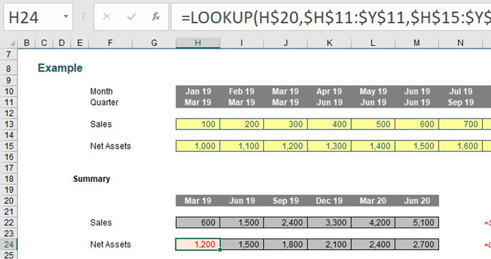This screenshot has height=259, width=491.
Task: Select Sales input cell with 100
Action: [x=198, y=124]
